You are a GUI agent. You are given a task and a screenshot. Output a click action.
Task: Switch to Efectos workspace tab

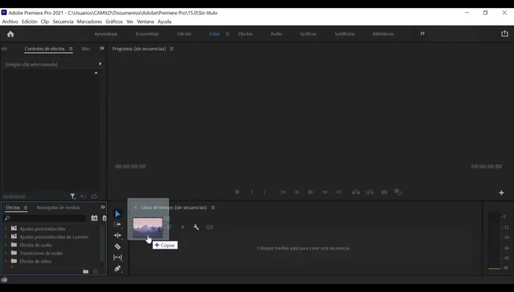[246, 34]
